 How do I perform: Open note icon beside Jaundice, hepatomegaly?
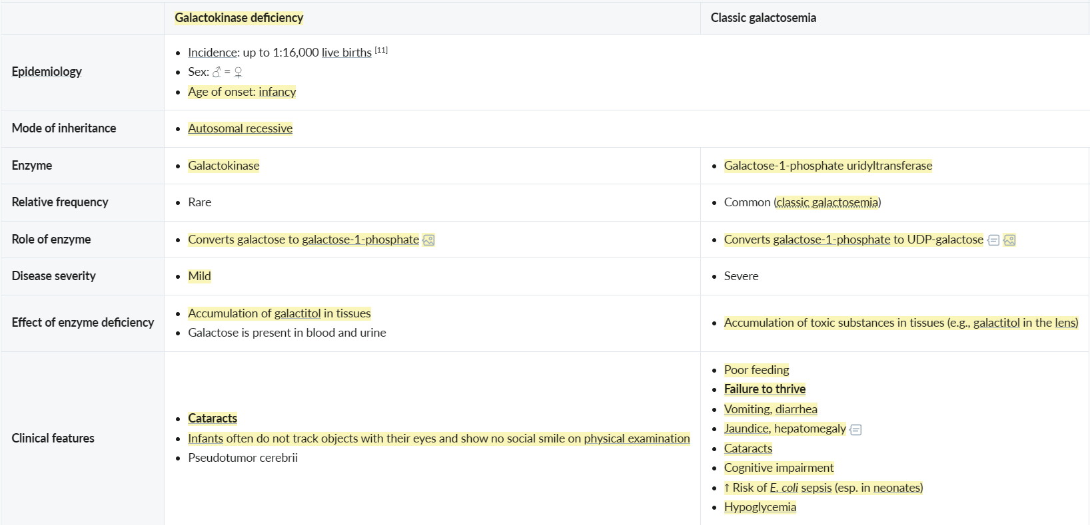click(856, 430)
